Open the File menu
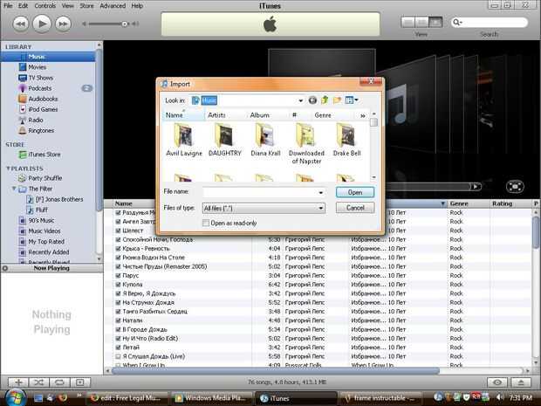Image resolution: width=541 pixels, height=406 pixels. (x=8, y=5)
